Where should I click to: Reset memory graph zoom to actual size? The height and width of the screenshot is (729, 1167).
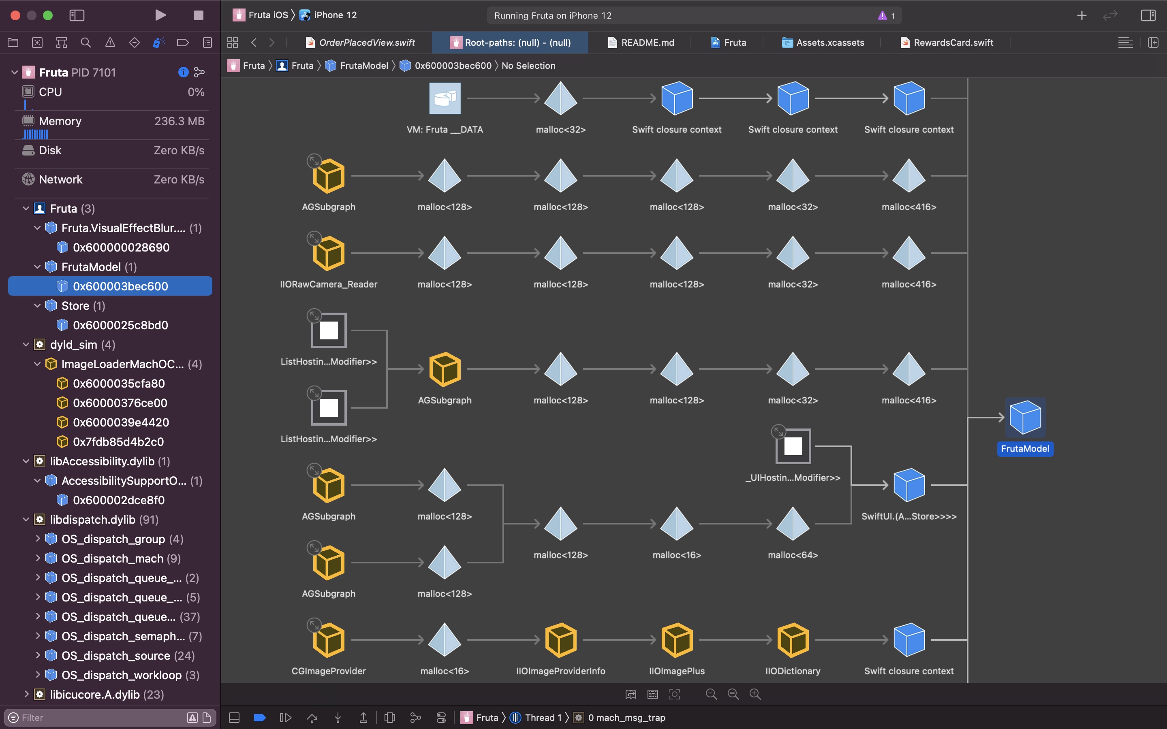[733, 694]
